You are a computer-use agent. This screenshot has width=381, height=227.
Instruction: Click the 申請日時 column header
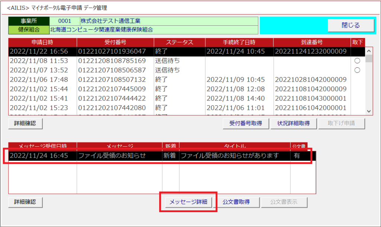(x=42, y=42)
